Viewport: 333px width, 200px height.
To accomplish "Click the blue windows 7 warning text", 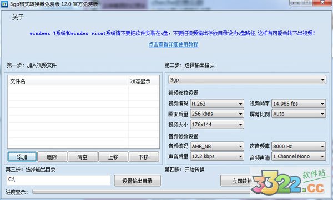I will [172, 33].
